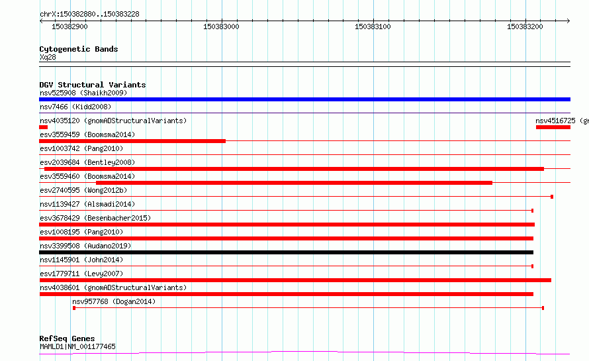Select the red nsv4516725 variant bar
Screen dimensions: 589x361
point(553,127)
